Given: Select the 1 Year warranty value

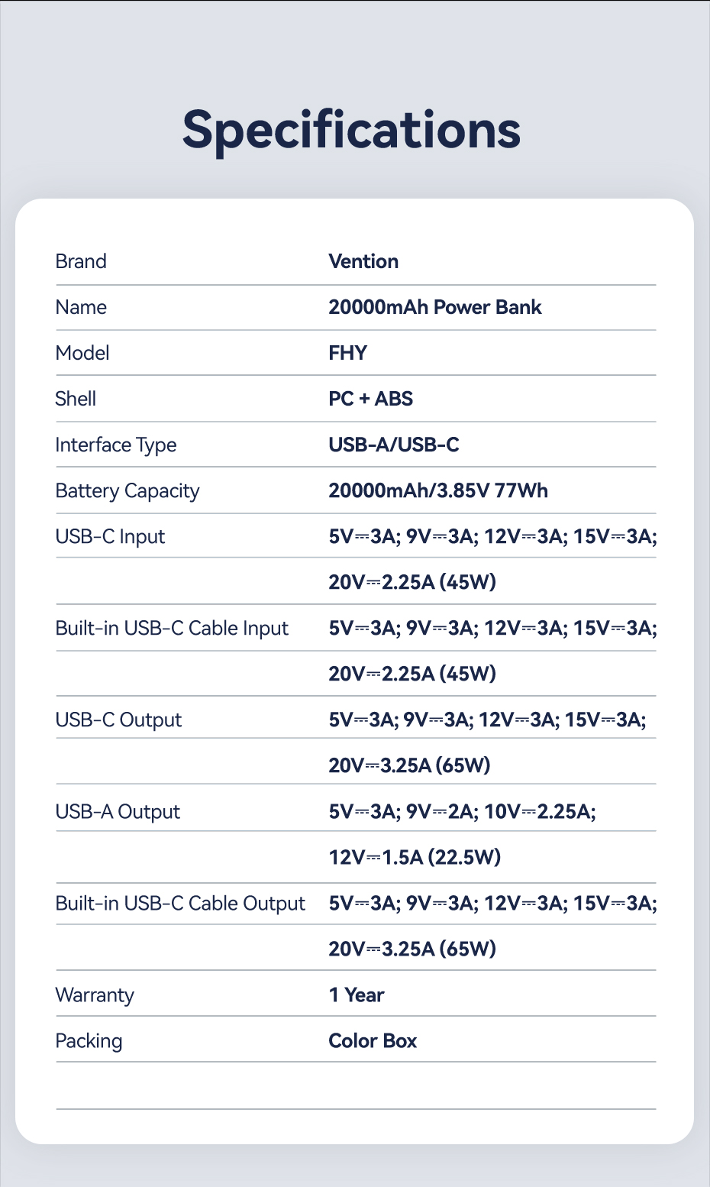Looking at the screenshot, I should tap(356, 995).
